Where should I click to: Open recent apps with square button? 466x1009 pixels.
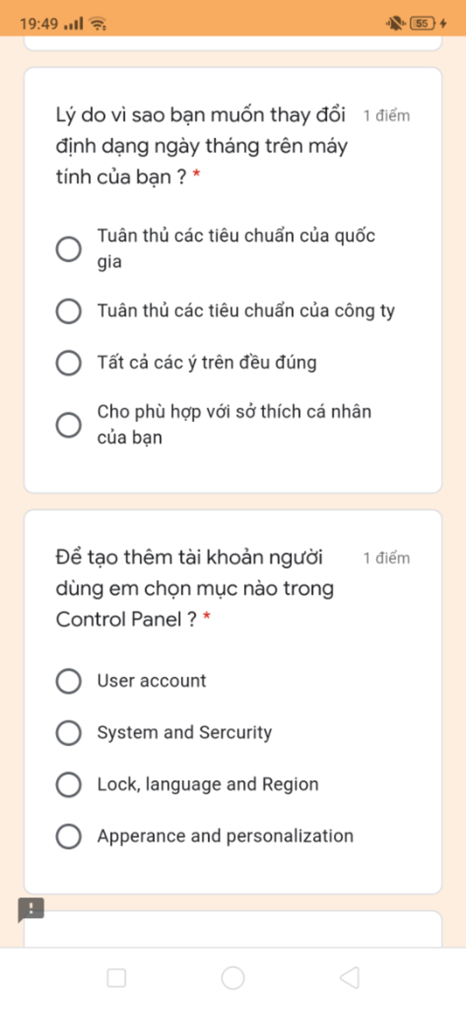coord(116,978)
